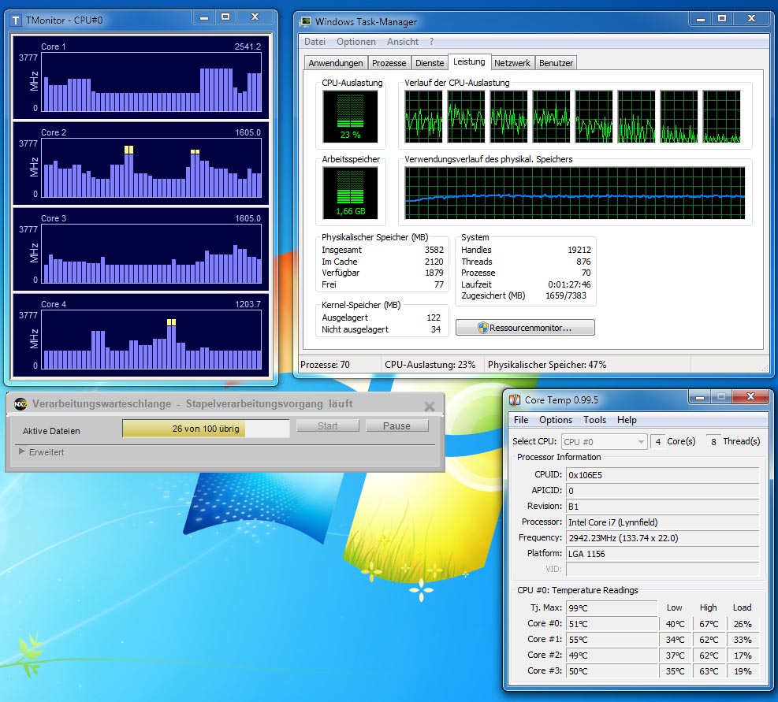Click the NX2 icon in processing queue window
Image resolution: width=778 pixels, height=702 pixels.
coord(20,404)
